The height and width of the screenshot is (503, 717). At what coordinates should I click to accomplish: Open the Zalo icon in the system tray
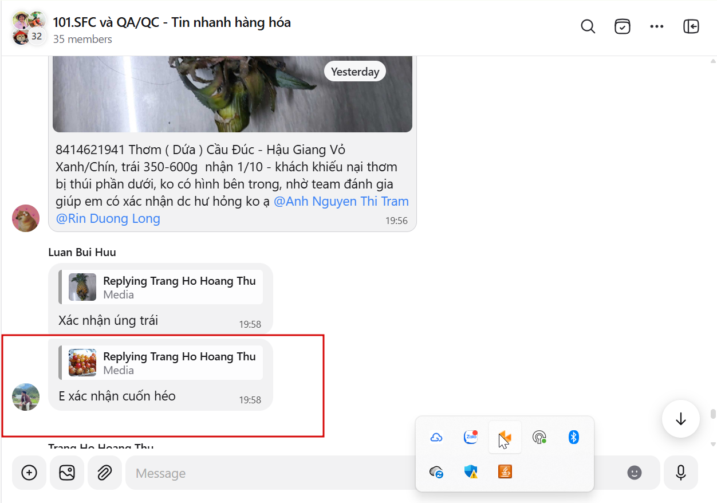tap(471, 437)
